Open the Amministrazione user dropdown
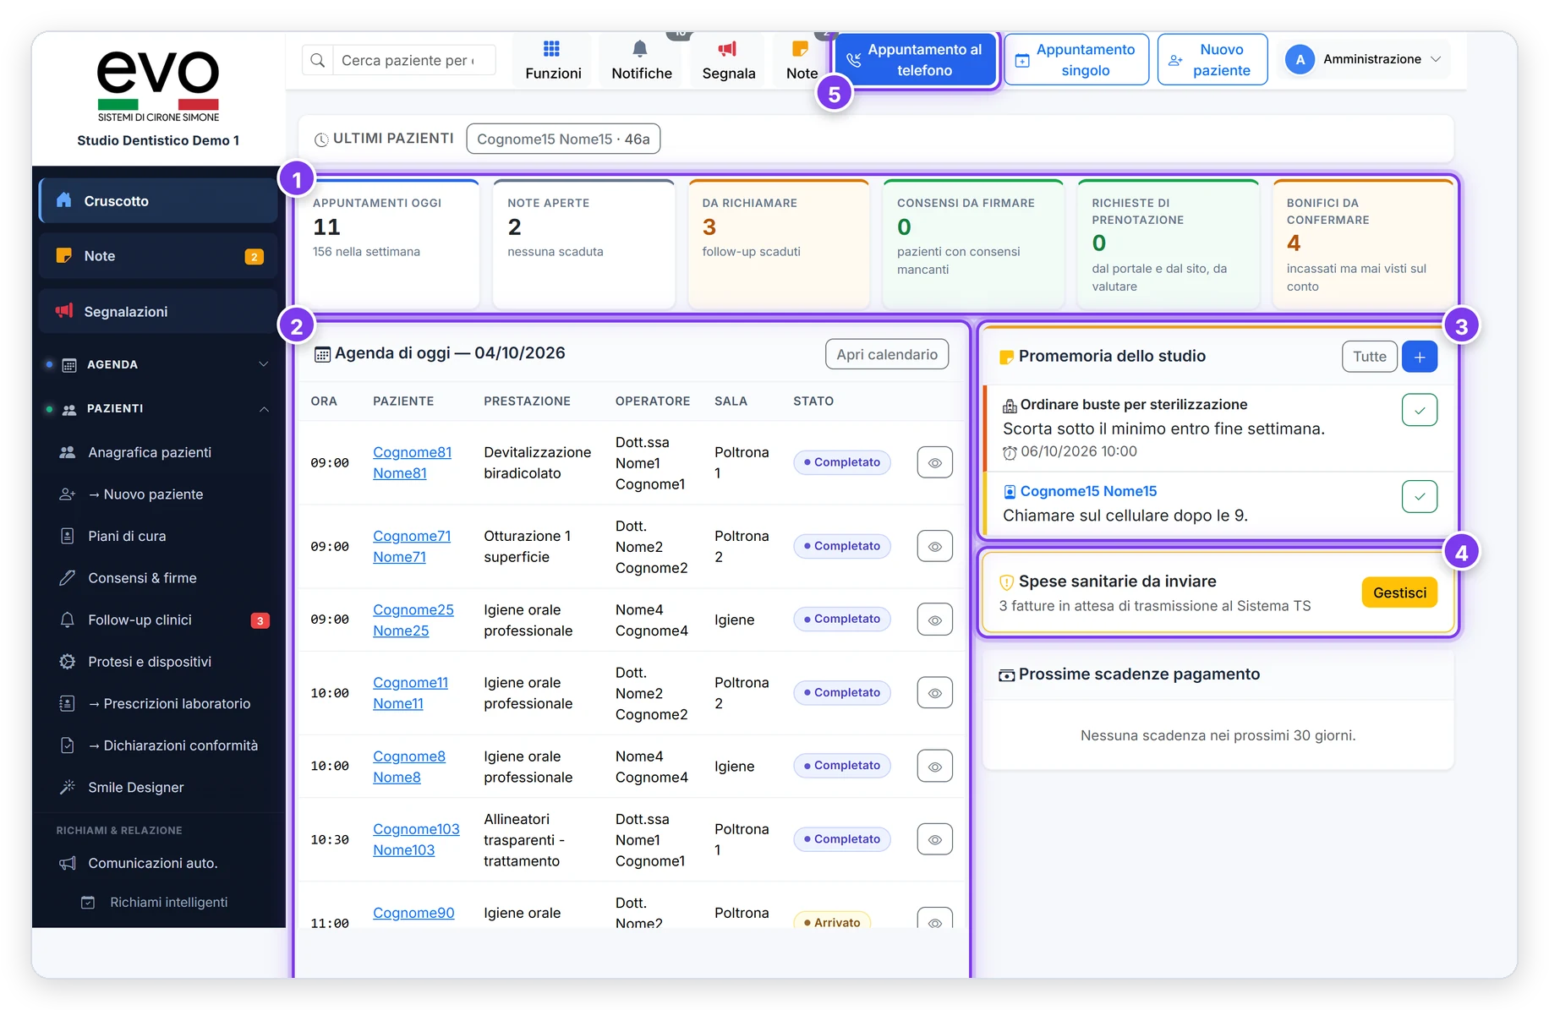Image resolution: width=1549 pixels, height=1010 pixels. click(1364, 59)
